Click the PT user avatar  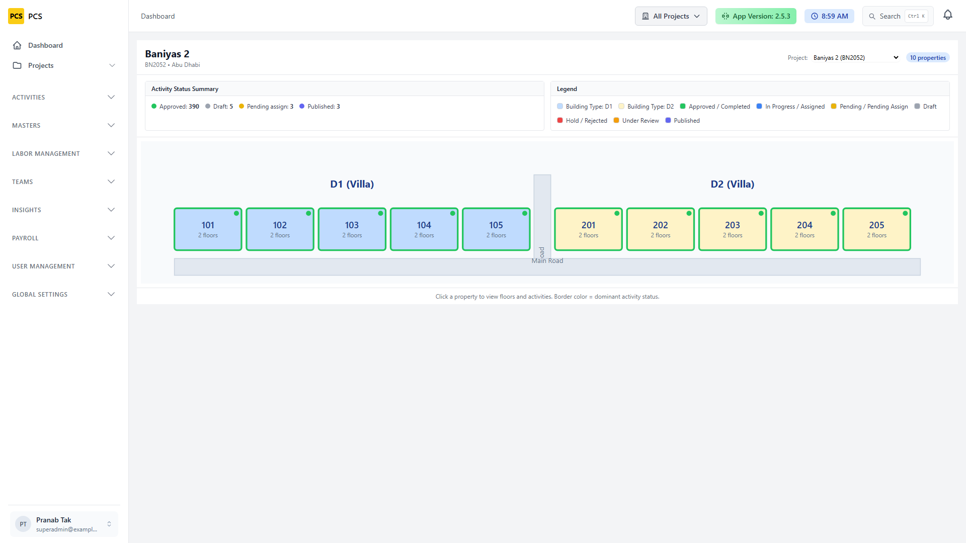[23, 524]
